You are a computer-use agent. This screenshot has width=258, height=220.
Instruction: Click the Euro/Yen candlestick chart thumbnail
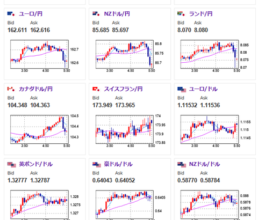click(x=40, y=56)
